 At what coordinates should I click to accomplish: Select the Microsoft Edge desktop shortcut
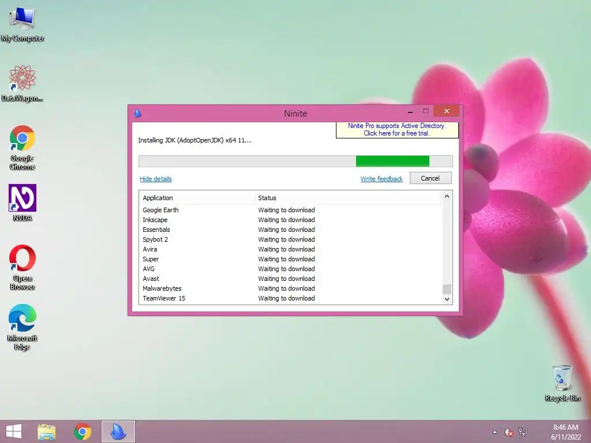tap(23, 327)
